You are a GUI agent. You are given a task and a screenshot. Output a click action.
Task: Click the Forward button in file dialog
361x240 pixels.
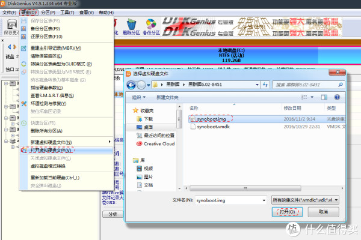pos(141,85)
